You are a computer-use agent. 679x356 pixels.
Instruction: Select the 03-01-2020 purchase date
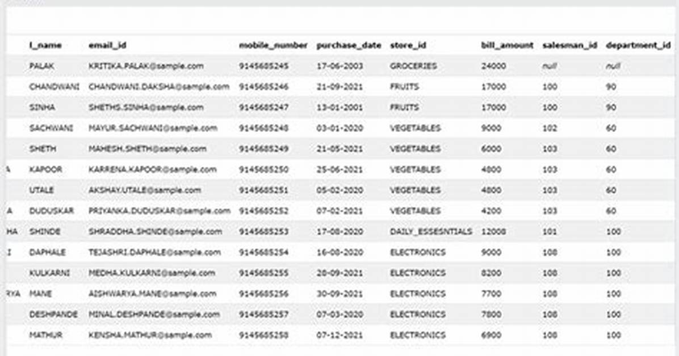[339, 129]
